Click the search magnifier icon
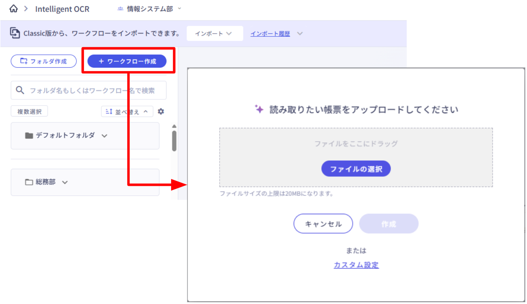Viewport: 527px width, 304px height. 20,90
